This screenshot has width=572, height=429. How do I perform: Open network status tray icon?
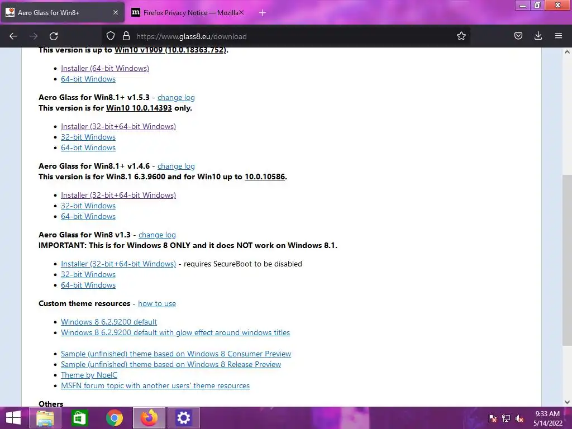tap(506, 418)
